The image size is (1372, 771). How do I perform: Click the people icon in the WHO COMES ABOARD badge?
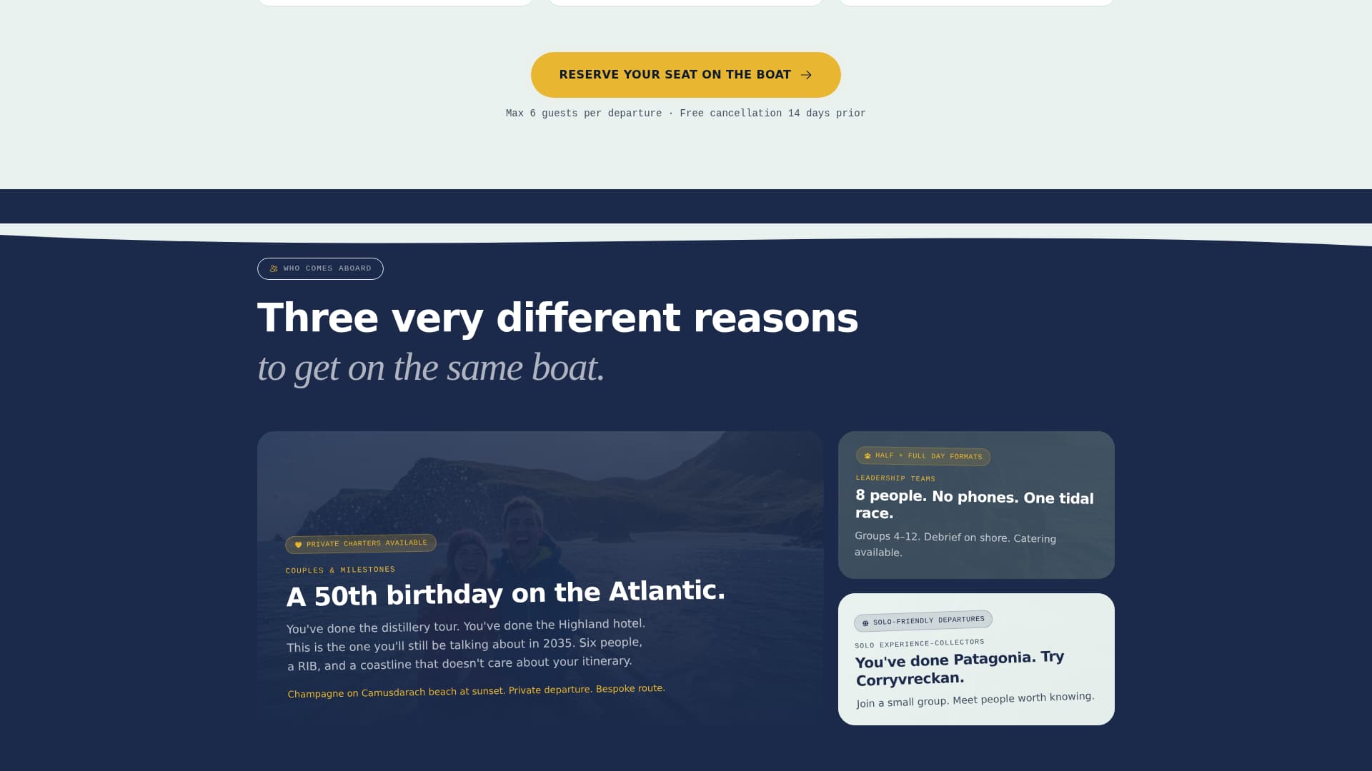pos(272,268)
